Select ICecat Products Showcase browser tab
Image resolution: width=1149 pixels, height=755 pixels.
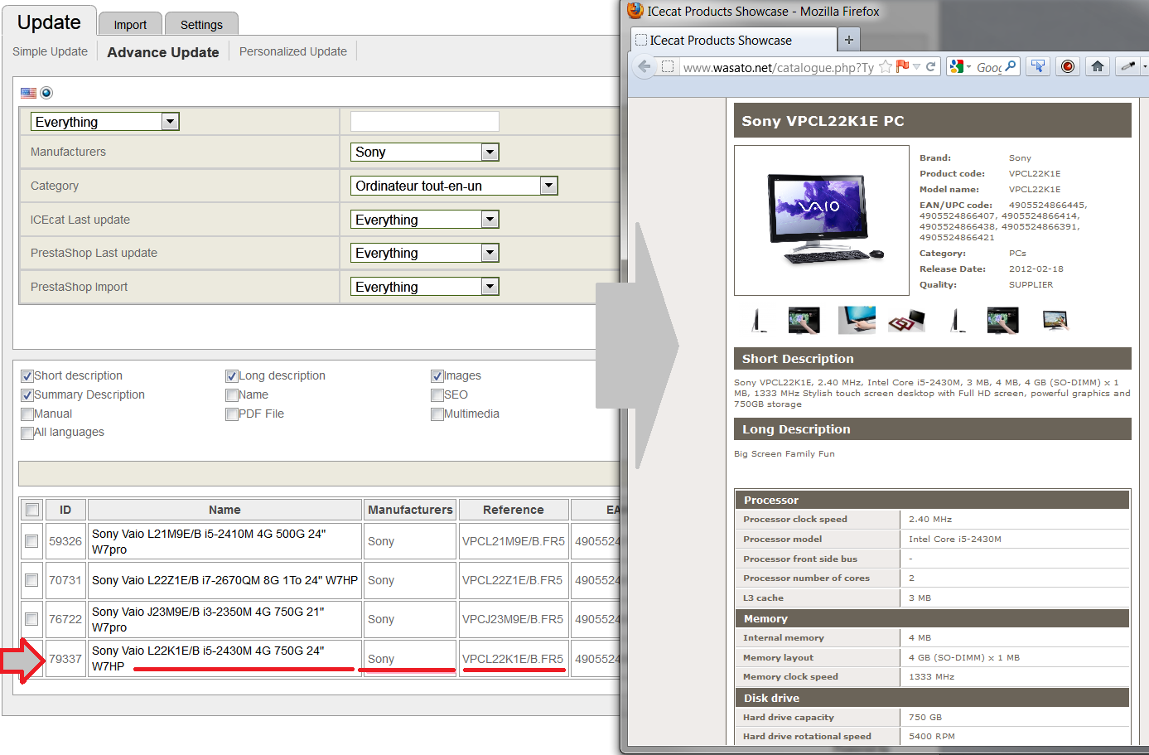click(x=734, y=40)
